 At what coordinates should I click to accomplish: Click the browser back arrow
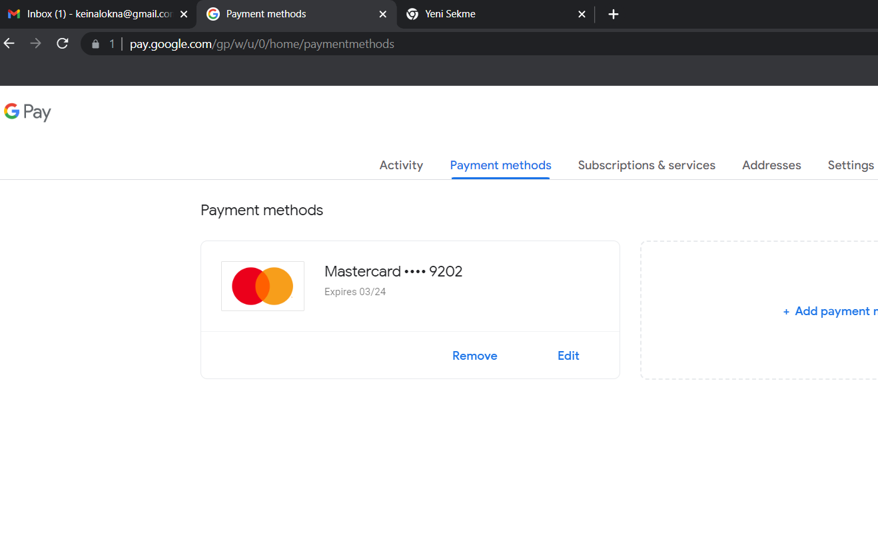(9, 43)
